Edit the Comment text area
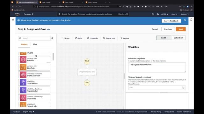 pos(157,67)
